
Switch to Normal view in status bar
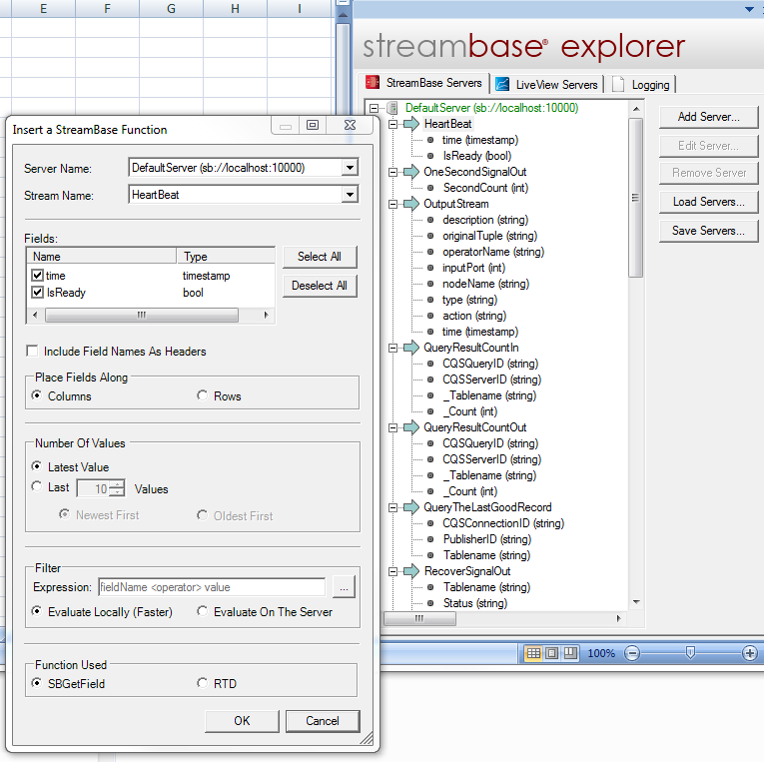tap(534, 653)
